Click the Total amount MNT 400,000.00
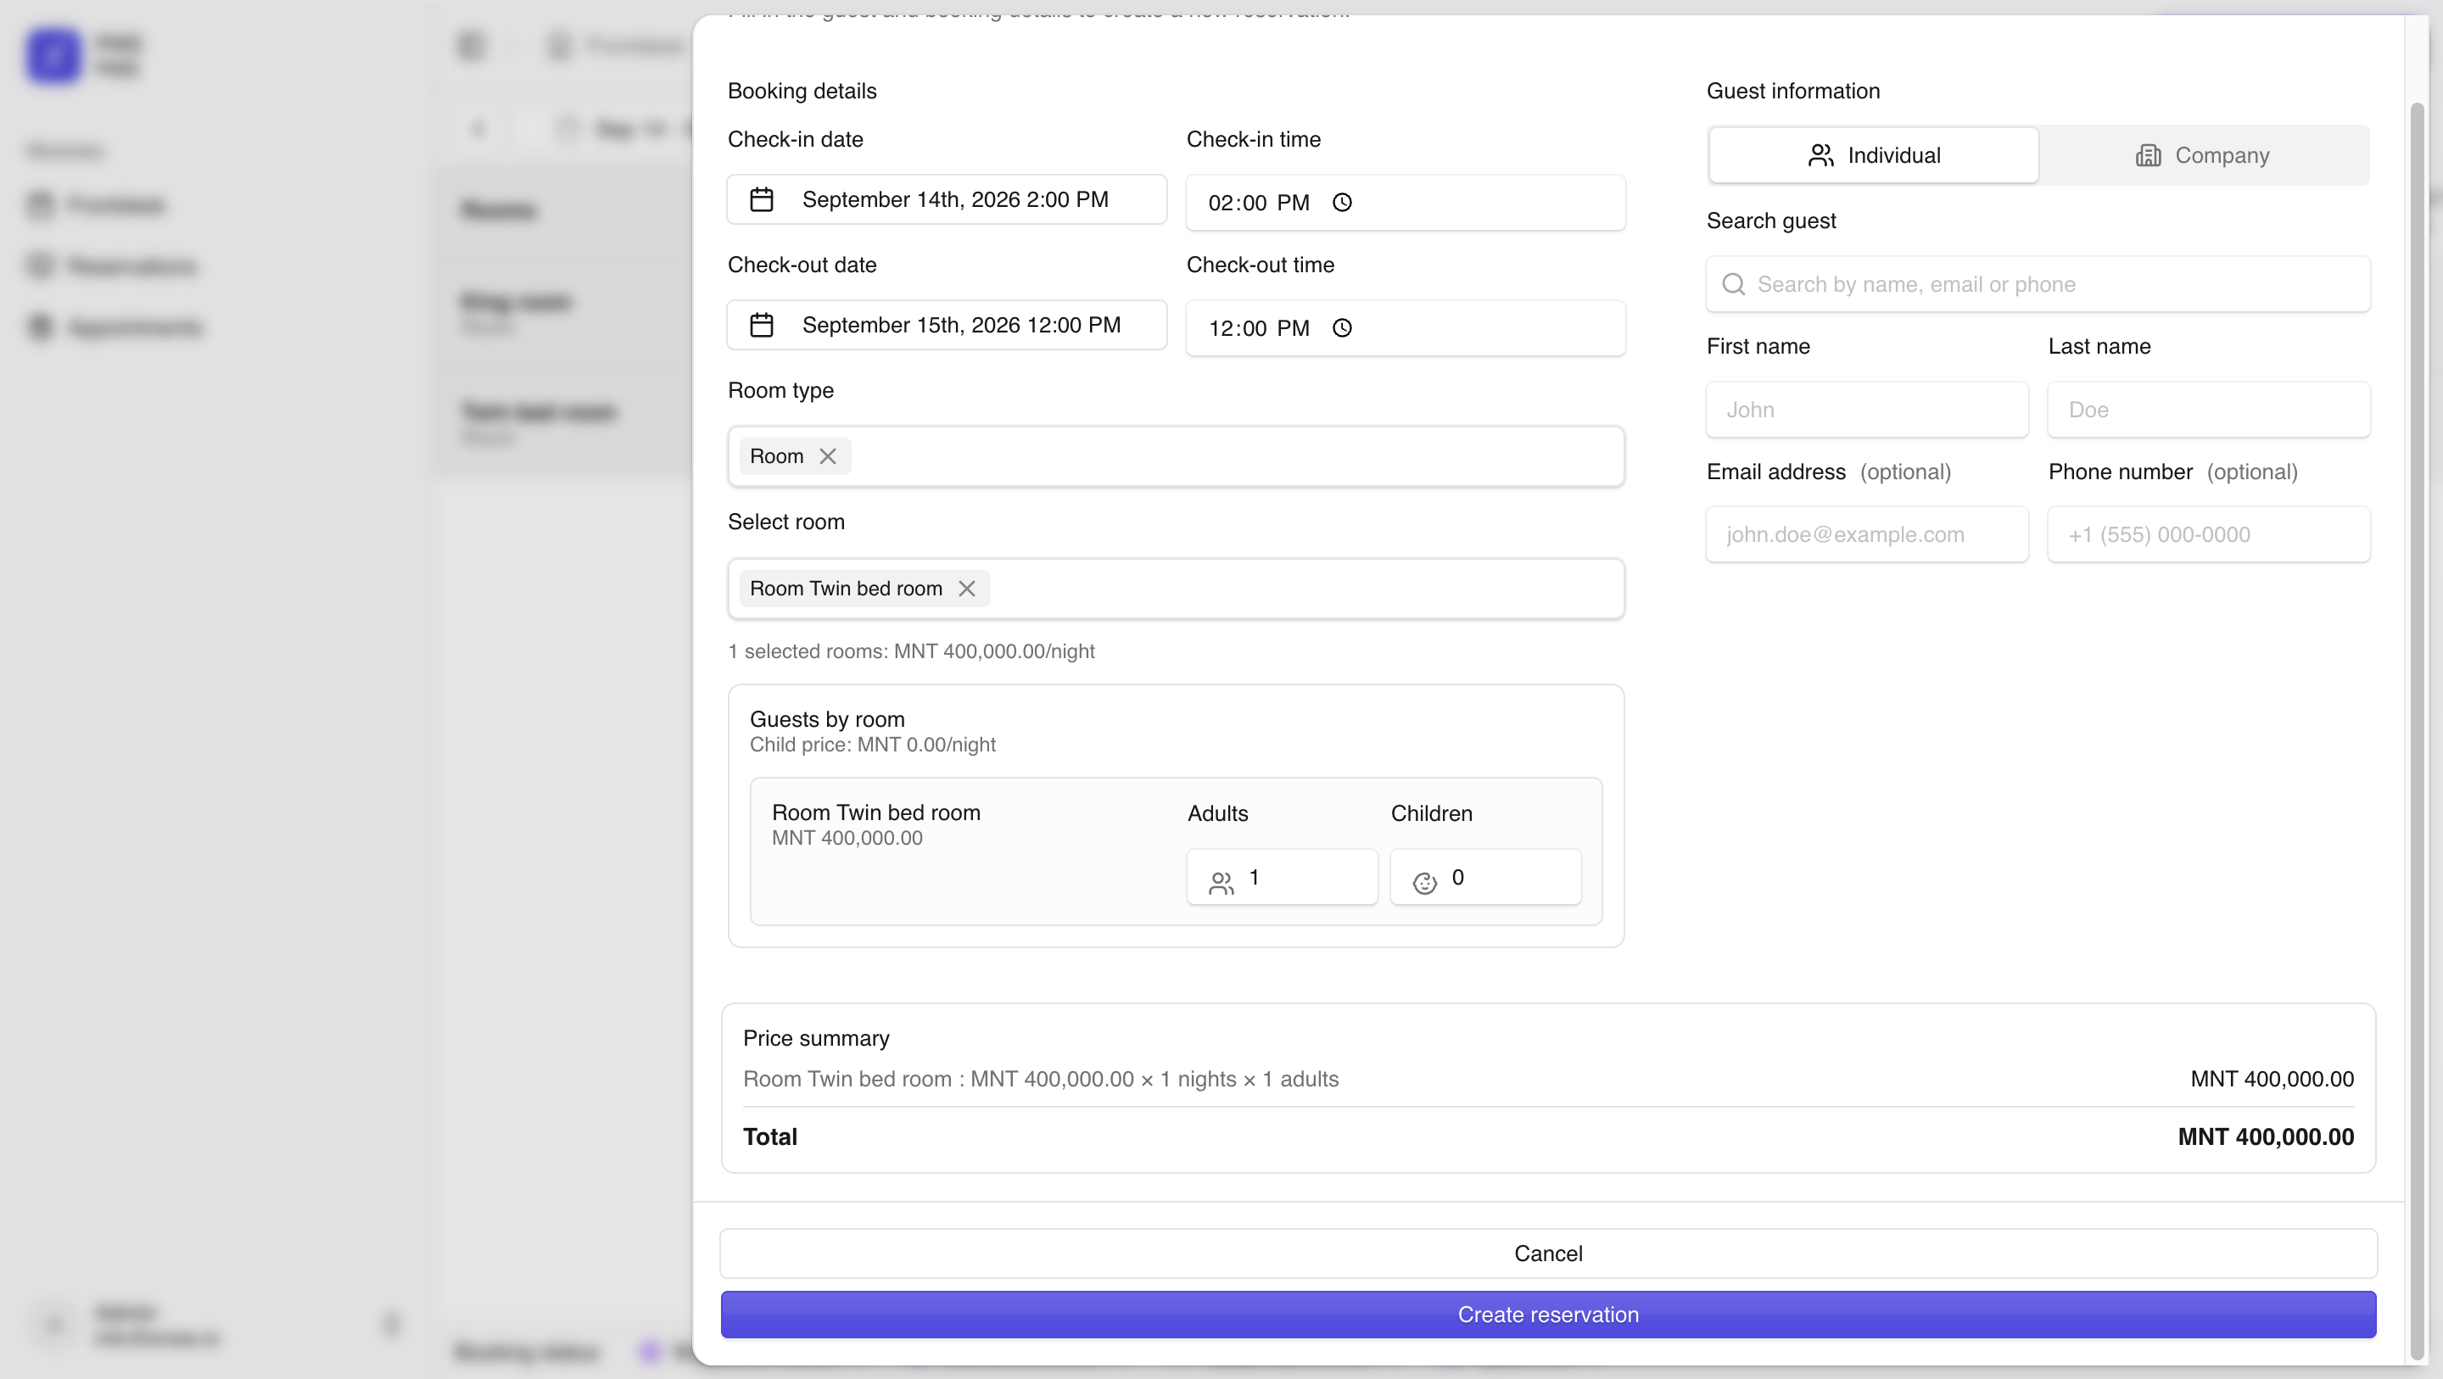This screenshot has width=2443, height=1379. (x=2266, y=1136)
